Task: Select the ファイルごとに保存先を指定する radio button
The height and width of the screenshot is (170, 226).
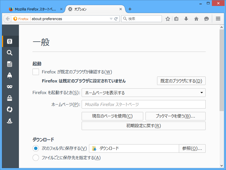Action: coord(36,158)
